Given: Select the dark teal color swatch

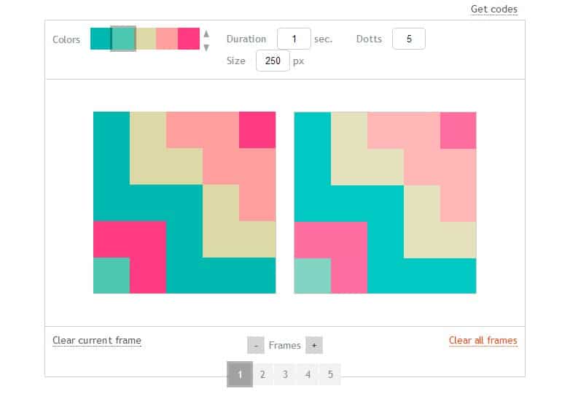Looking at the screenshot, I should 101,39.
